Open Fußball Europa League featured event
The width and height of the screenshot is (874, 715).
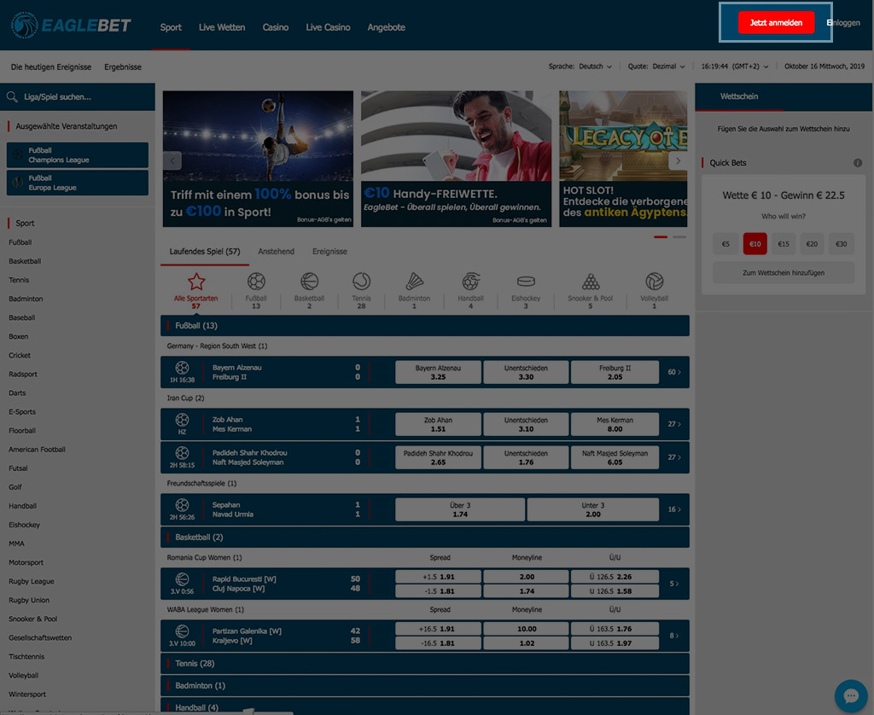tap(78, 183)
